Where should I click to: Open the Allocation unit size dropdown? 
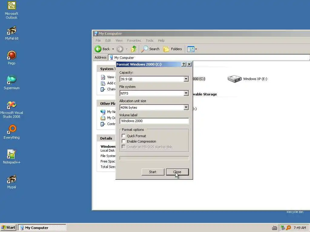[x=186, y=107]
